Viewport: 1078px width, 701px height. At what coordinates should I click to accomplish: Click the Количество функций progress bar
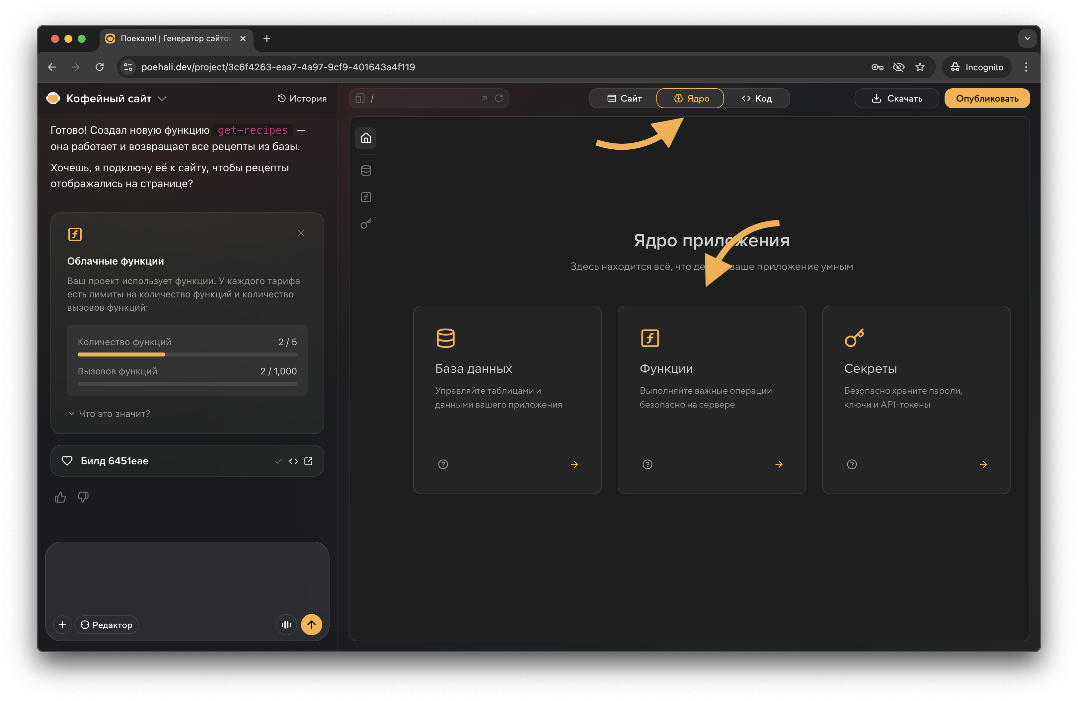pyautogui.click(x=187, y=354)
